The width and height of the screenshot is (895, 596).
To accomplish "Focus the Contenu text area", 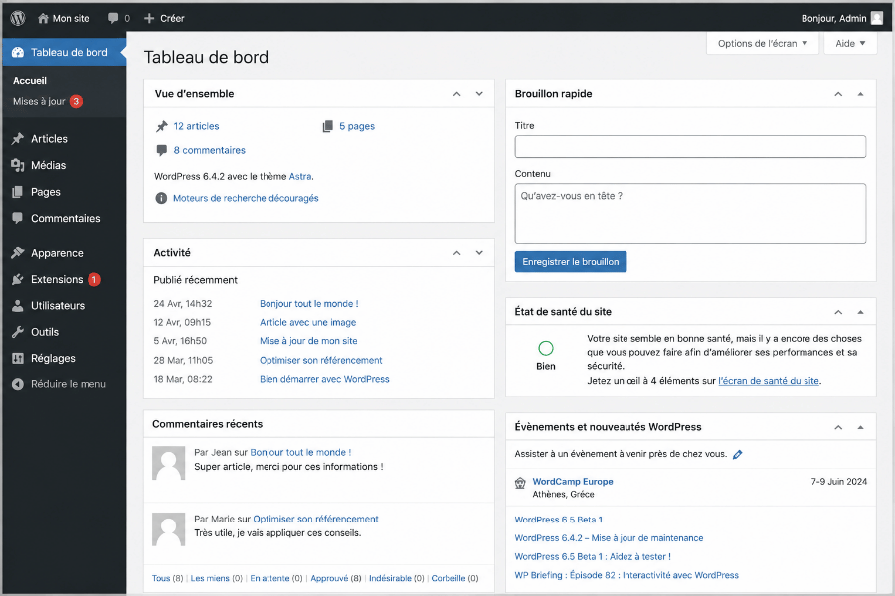I will point(690,214).
